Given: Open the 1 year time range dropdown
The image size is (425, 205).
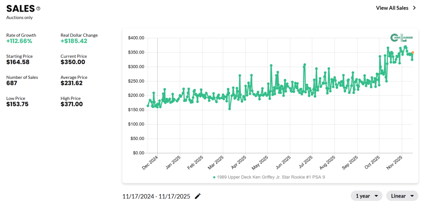Looking at the screenshot, I should click(x=366, y=196).
